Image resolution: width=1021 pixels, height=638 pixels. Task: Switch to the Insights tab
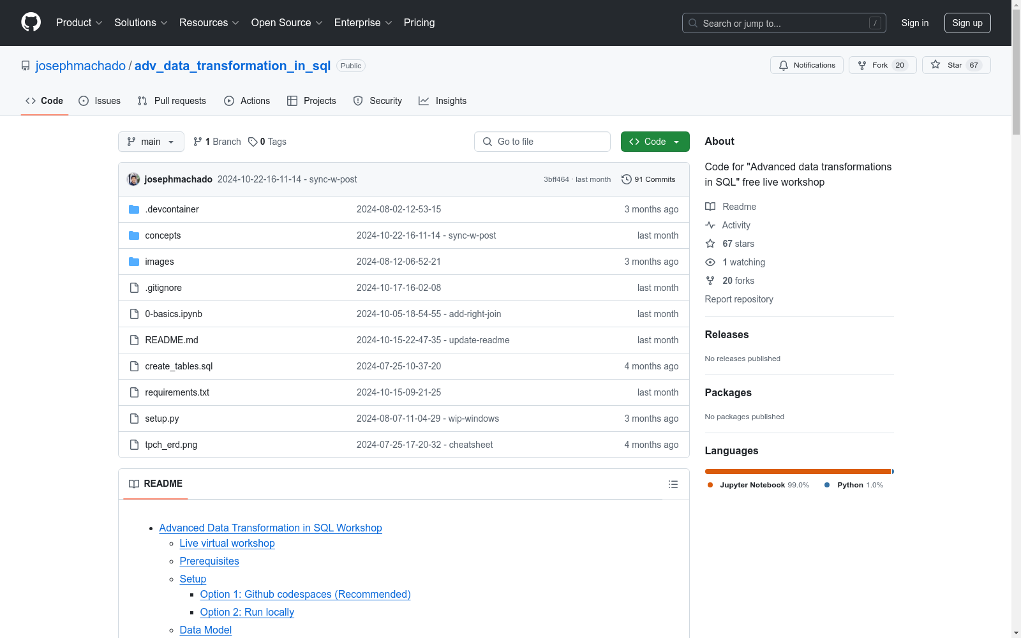pyautogui.click(x=442, y=101)
